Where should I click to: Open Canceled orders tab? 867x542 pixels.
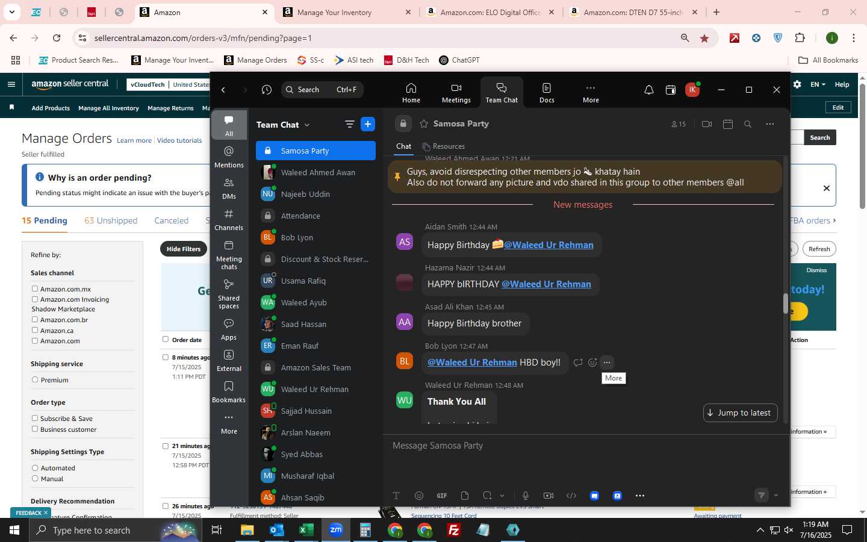172,220
